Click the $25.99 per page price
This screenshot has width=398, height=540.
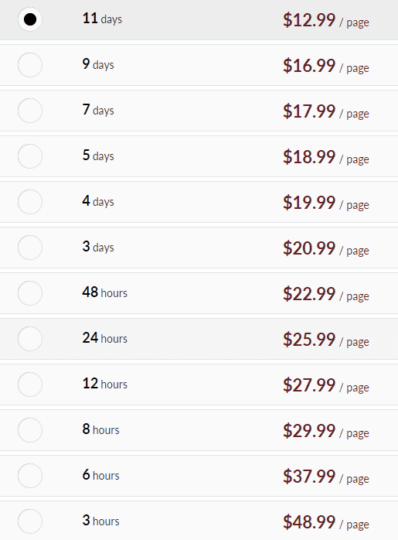pos(326,340)
